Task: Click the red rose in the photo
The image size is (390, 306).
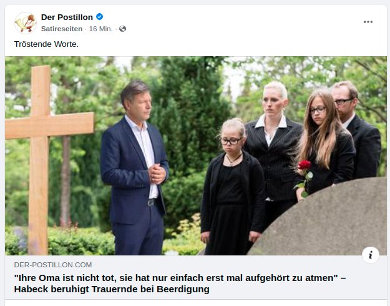Action: [304, 166]
